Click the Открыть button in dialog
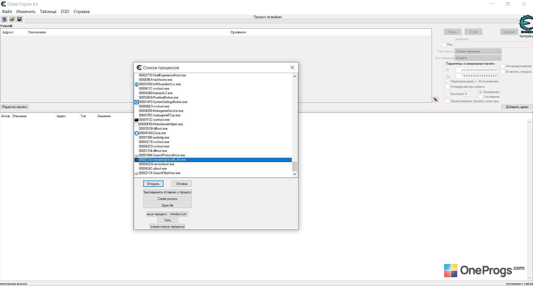533x286 pixels. pyautogui.click(x=153, y=184)
